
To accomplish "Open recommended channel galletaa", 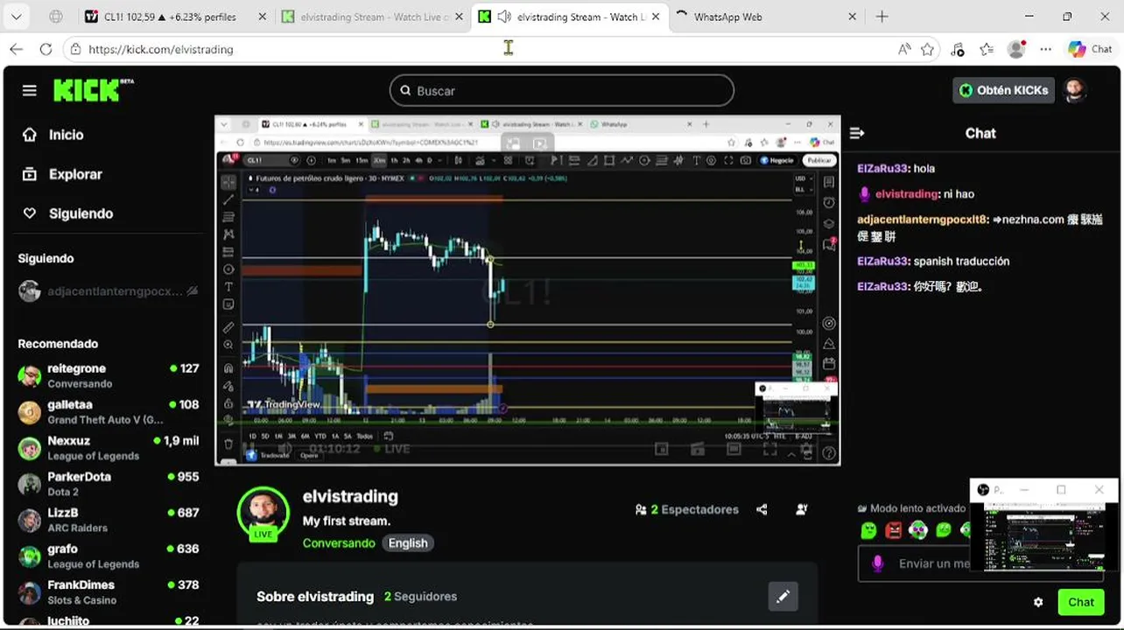I will click(x=108, y=411).
